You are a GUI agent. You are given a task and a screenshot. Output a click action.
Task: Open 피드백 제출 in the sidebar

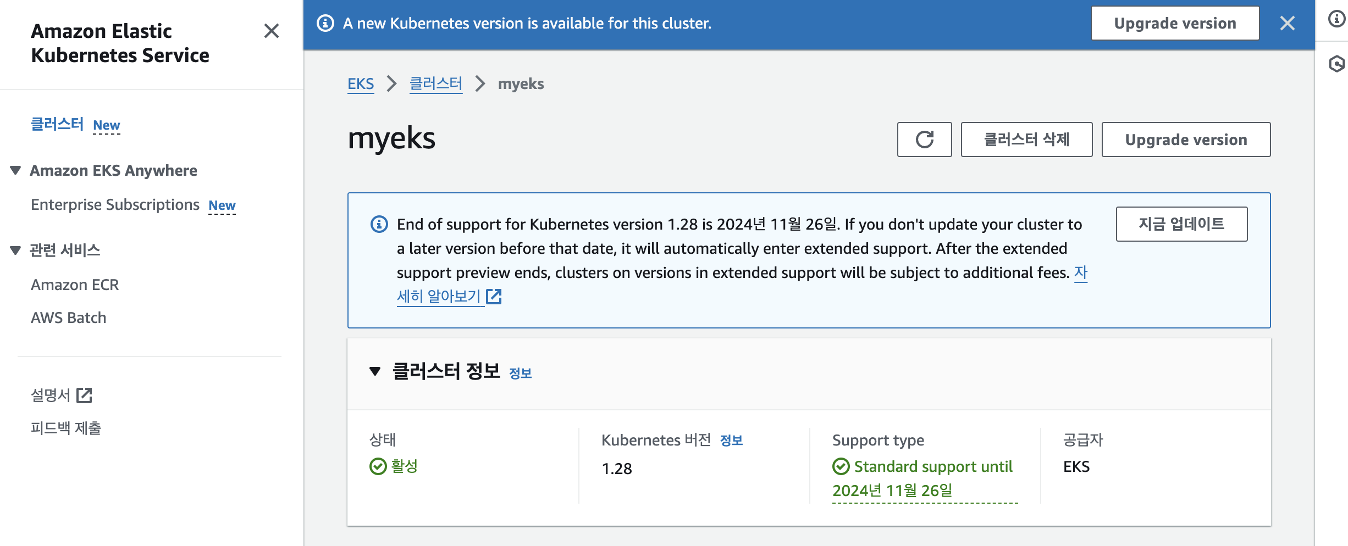pyautogui.click(x=66, y=428)
